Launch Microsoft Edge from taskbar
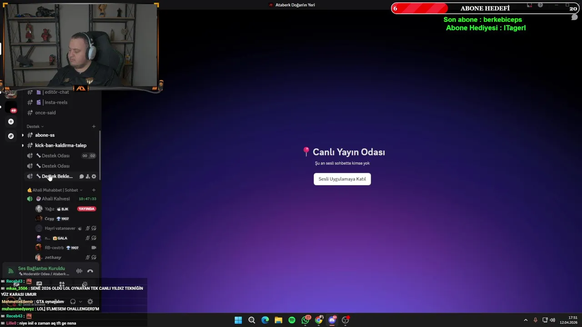 [x=265, y=320]
